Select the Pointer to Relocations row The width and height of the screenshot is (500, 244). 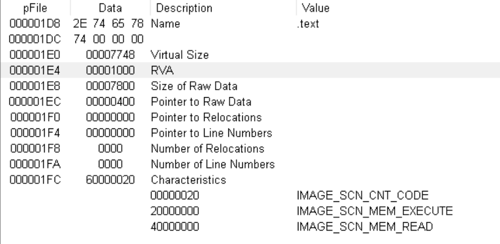[250, 117]
